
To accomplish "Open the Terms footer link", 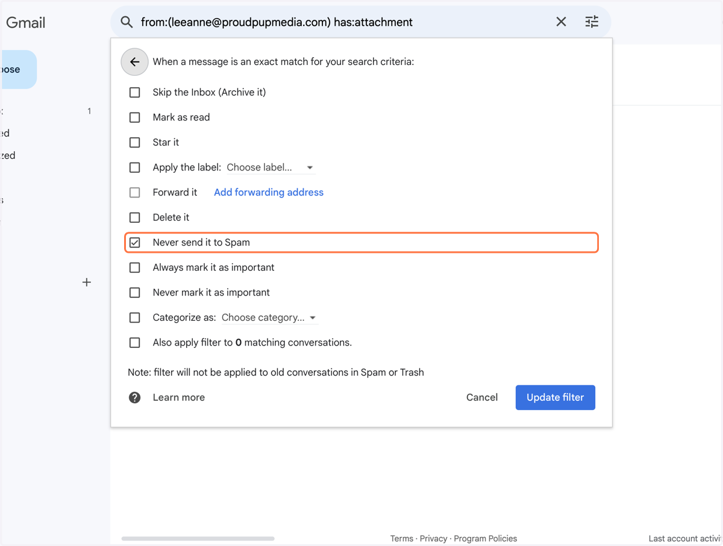I will 402,539.
